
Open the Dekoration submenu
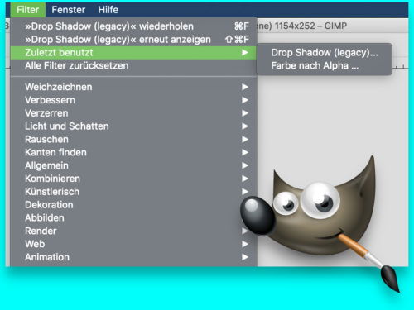[134, 205]
